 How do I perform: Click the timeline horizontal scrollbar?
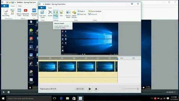[x=89, y=84]
